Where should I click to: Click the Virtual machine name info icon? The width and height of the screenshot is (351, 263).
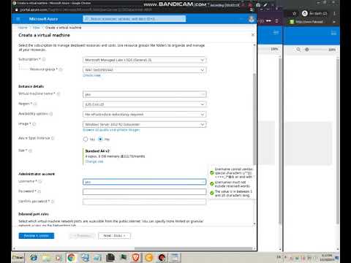click(x=58, y=94)
